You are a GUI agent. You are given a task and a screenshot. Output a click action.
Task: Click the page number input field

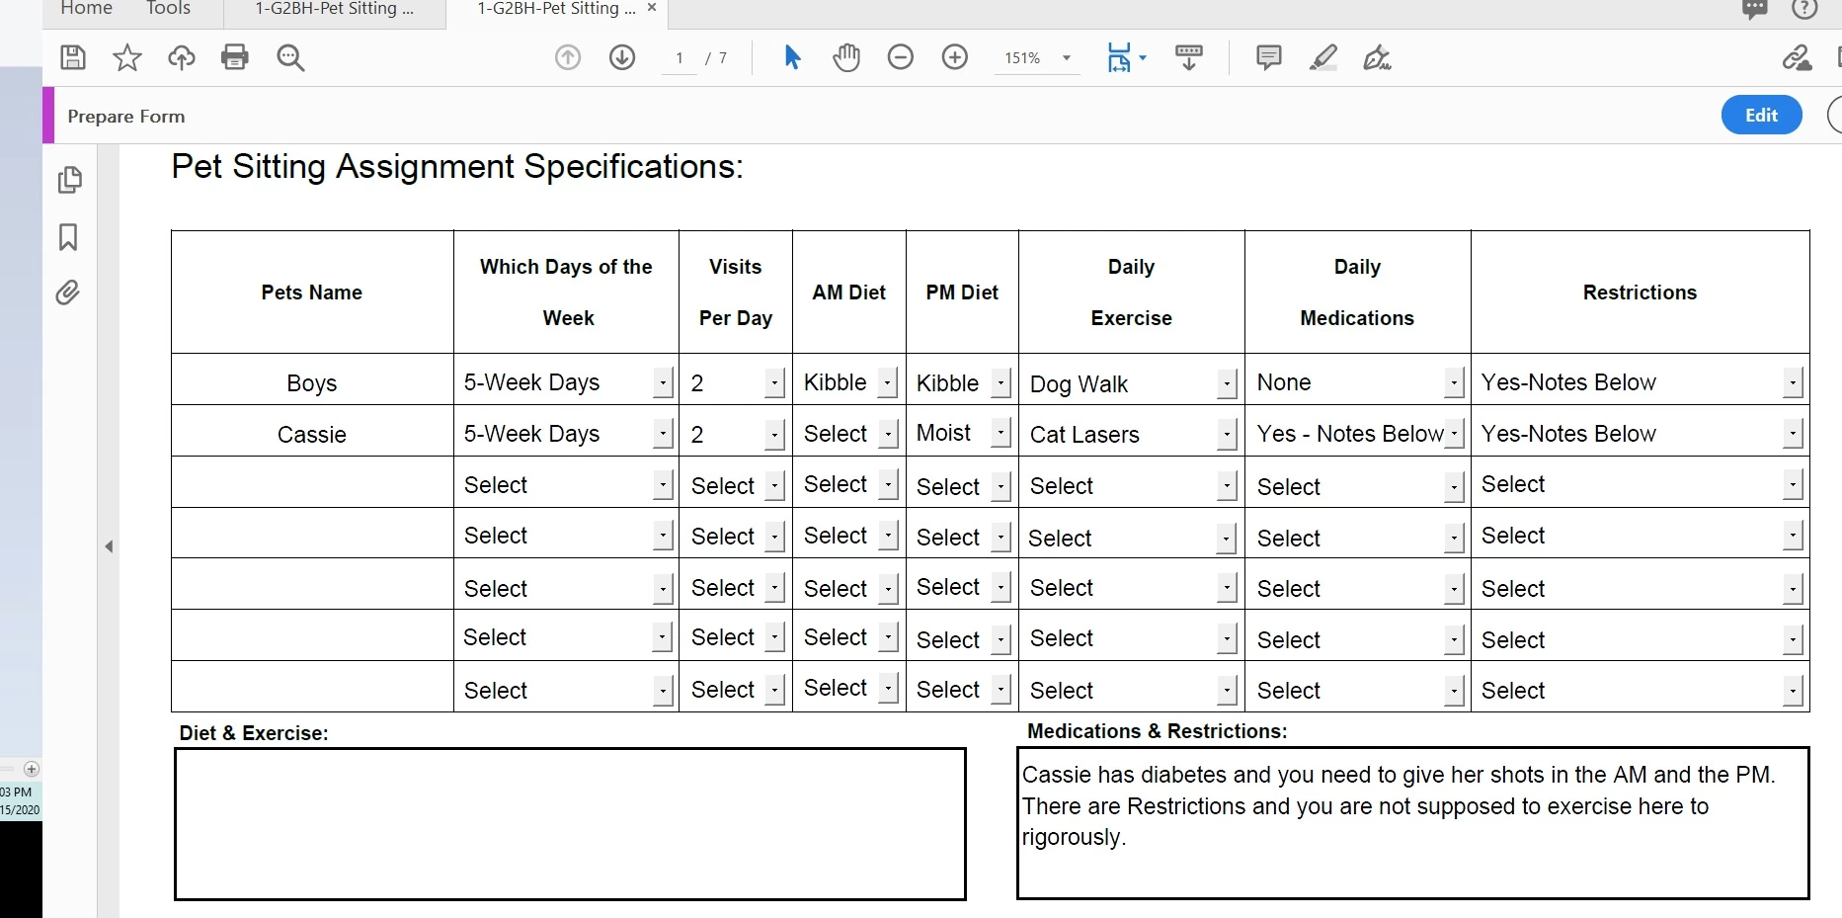click(680, 58)
